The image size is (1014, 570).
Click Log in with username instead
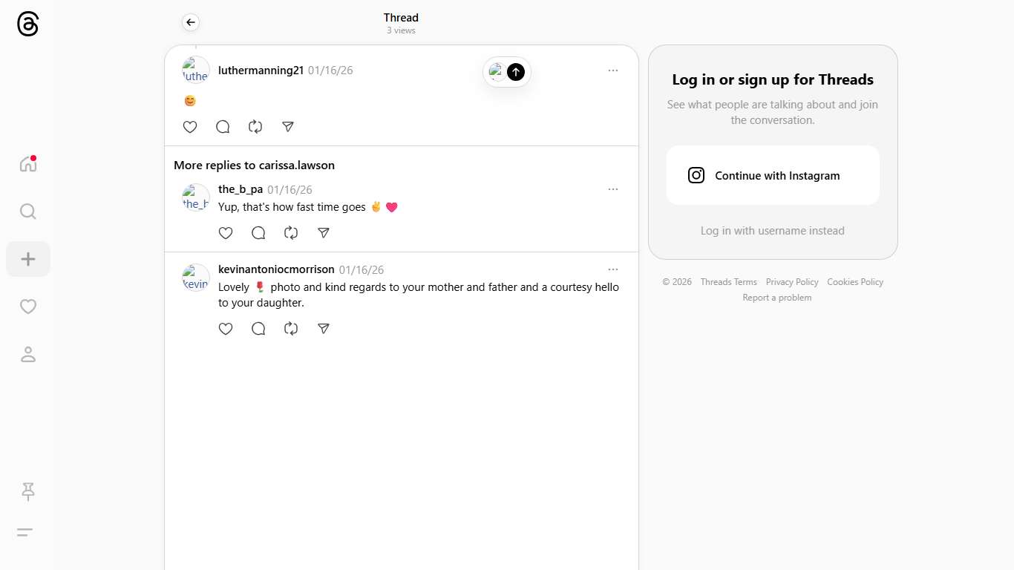(x=772, y=231)
